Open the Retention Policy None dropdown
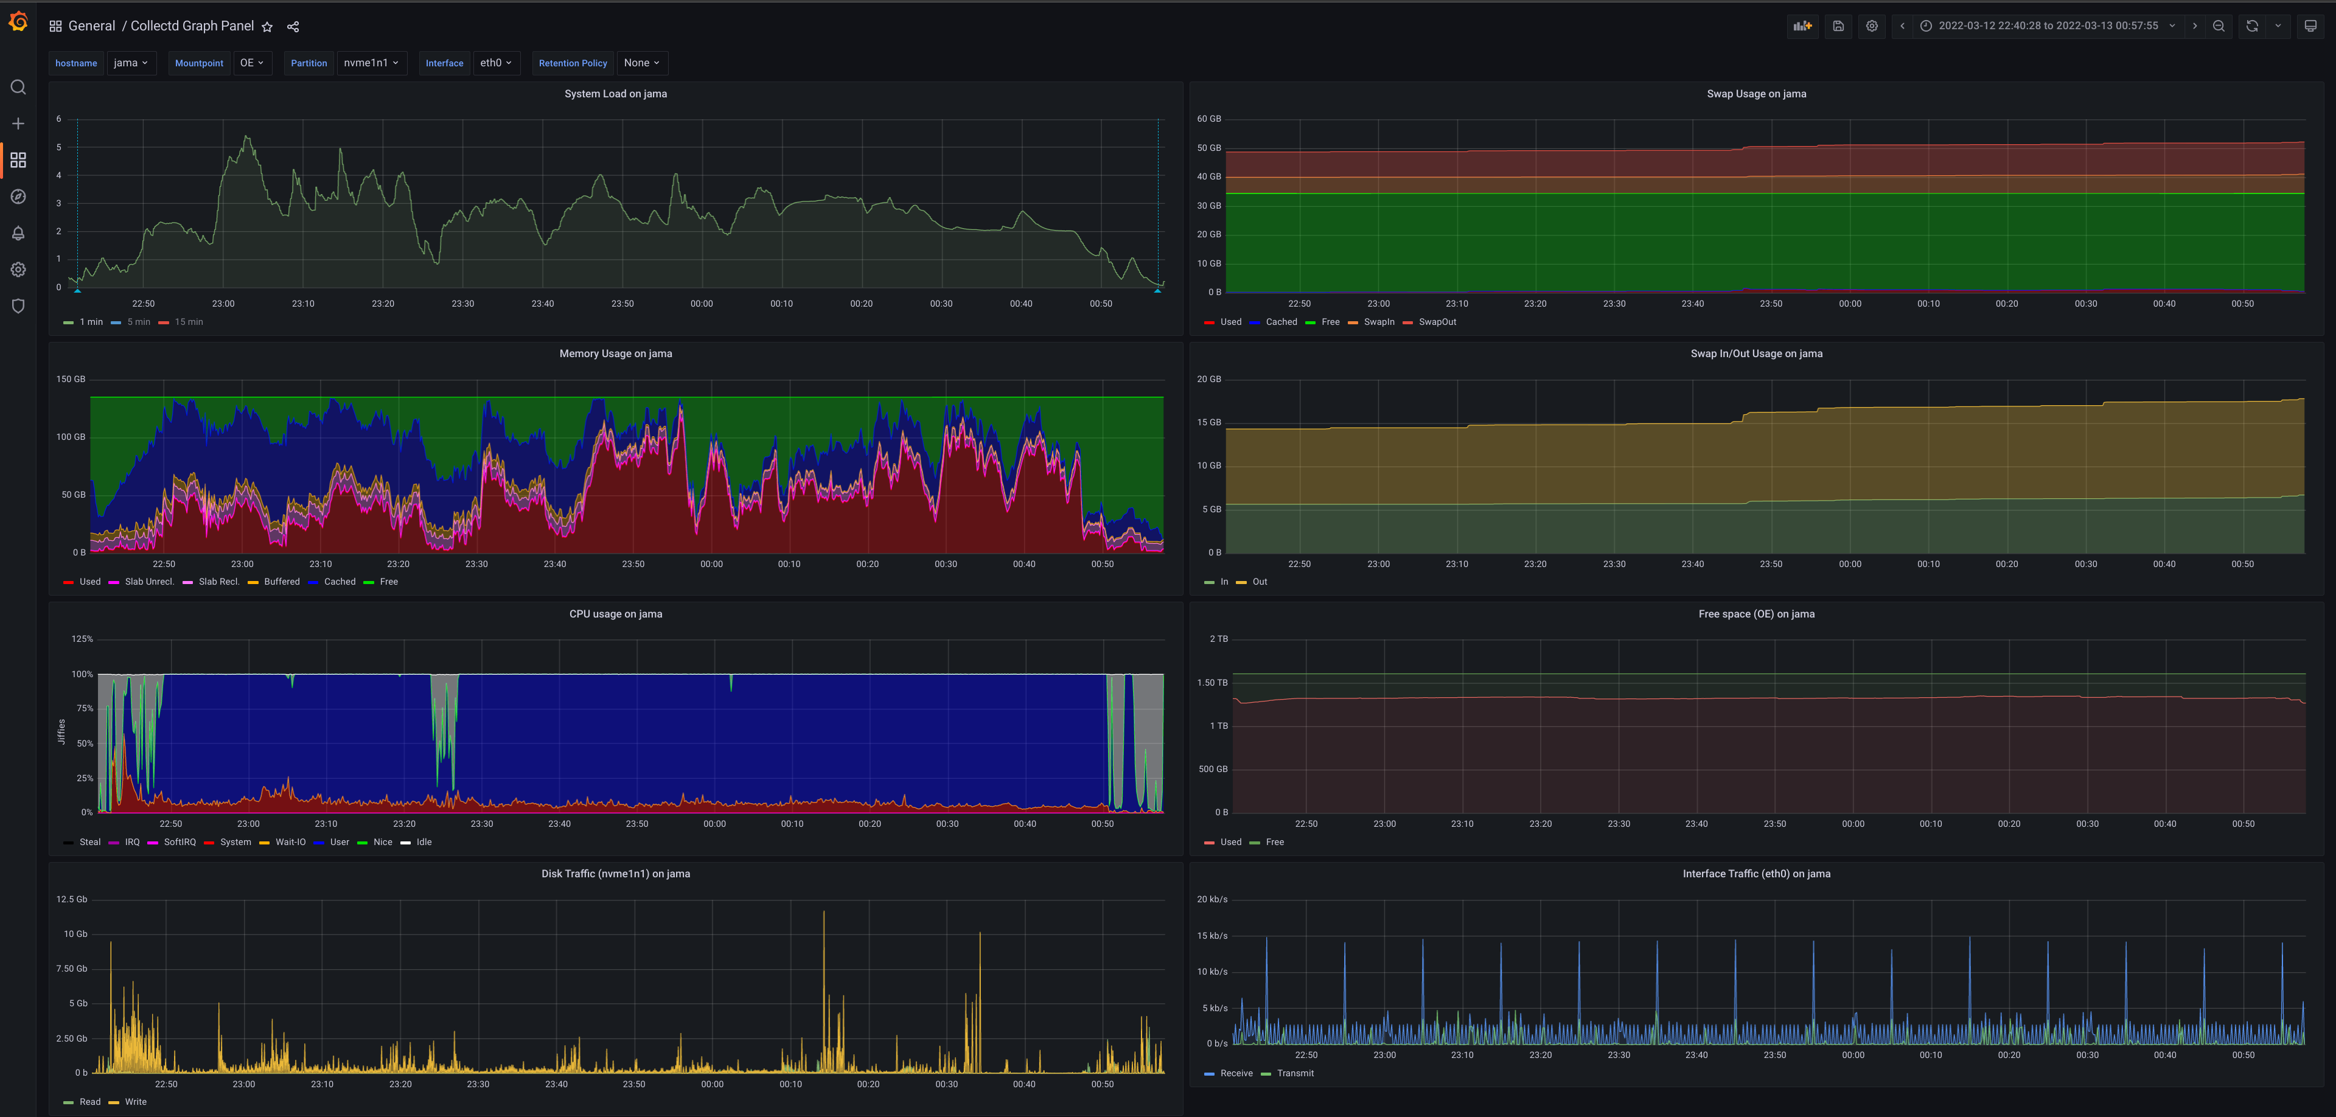 tap(641, 63)
